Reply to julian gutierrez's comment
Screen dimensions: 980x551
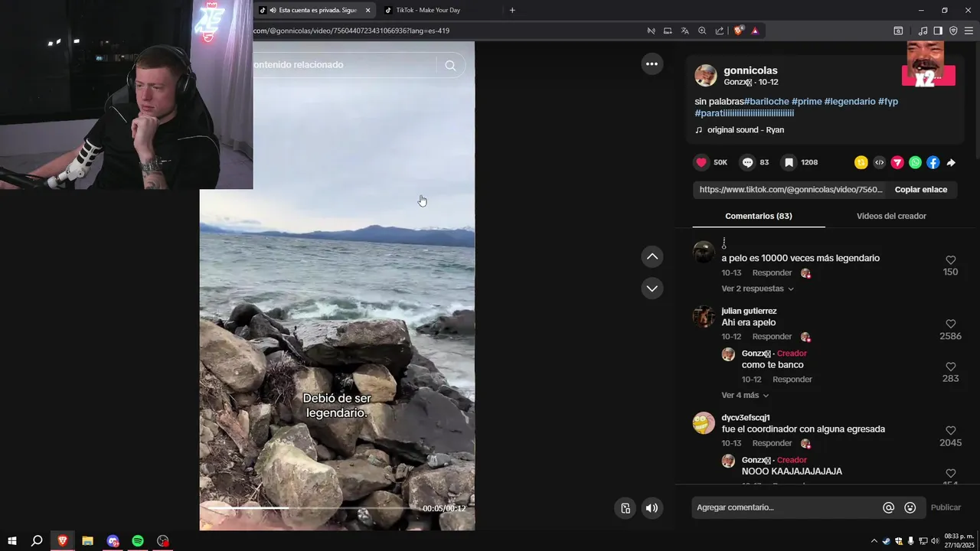[x=772, y=337]
